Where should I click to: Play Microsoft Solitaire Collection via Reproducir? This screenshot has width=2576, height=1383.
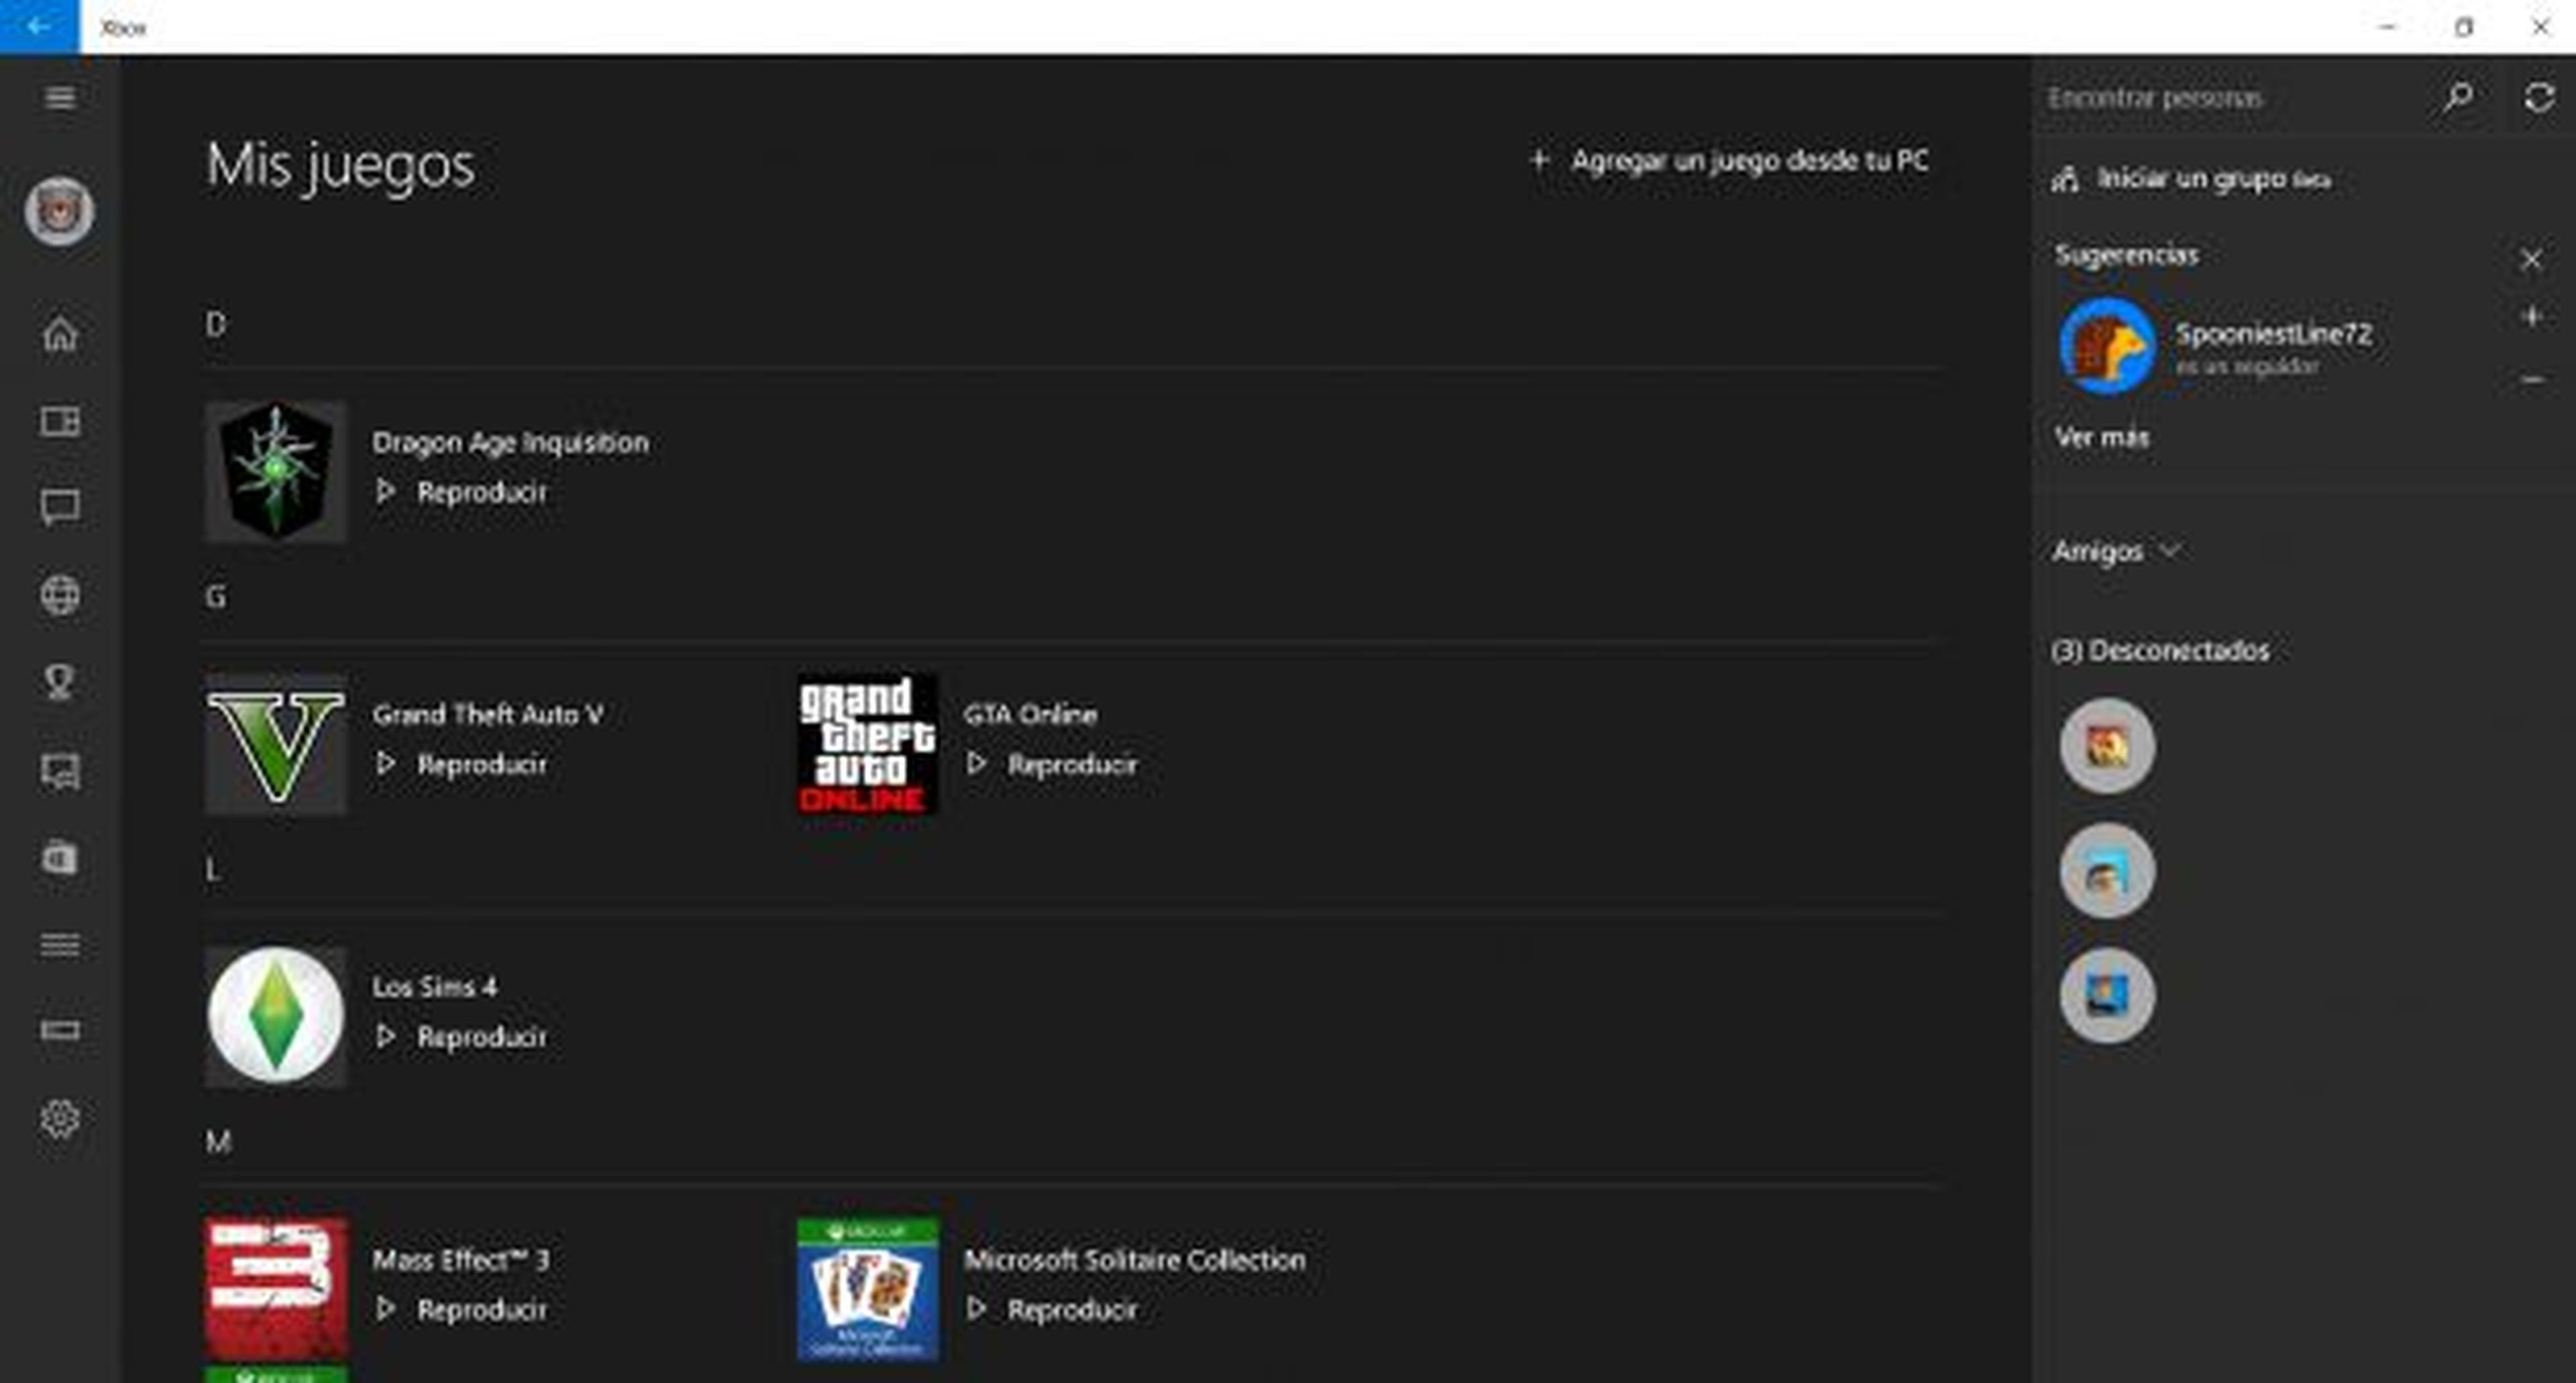[x=1052, y=1309]
